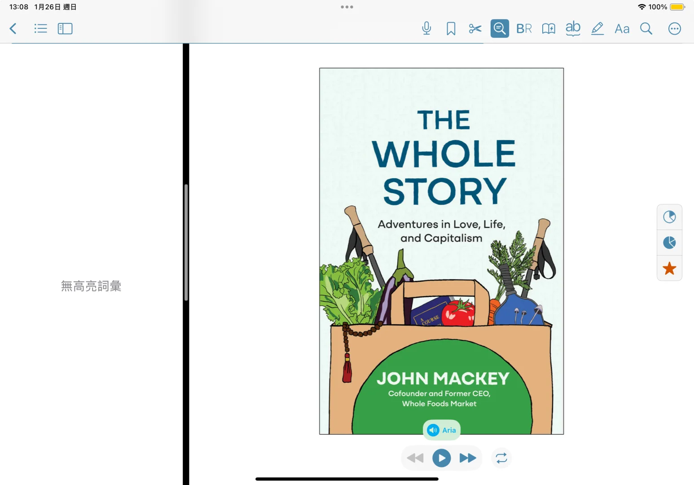
Task: Tap the 'ab' underline annotation tool
Action: 573,29
